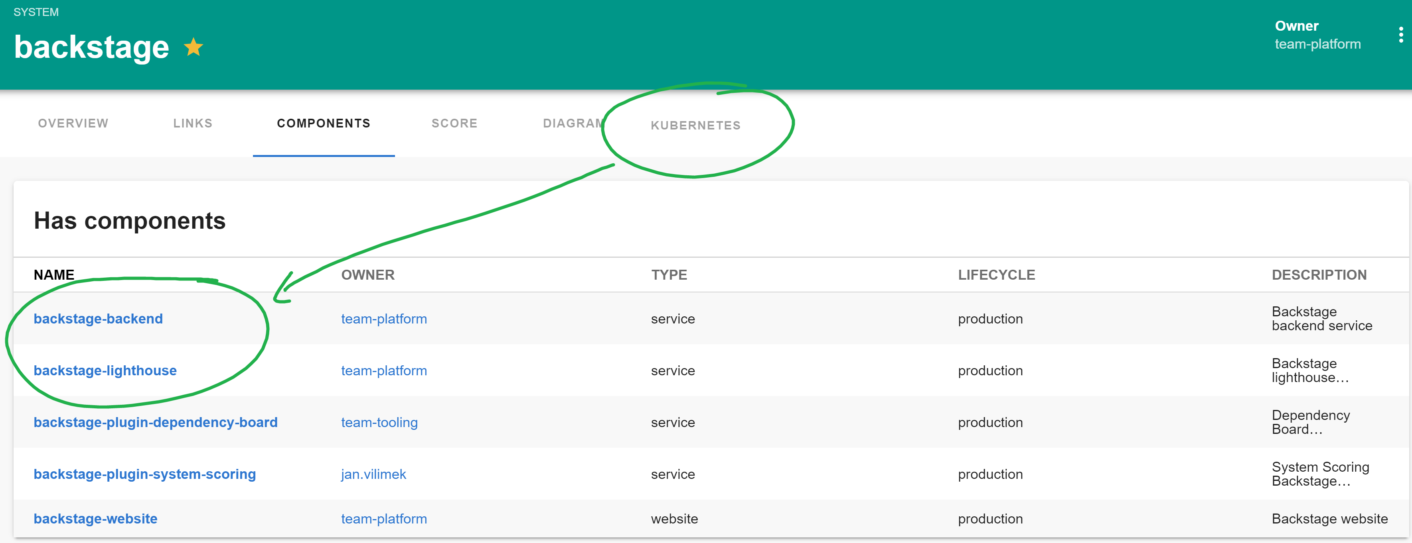
Task: Sort table by the Lifecycle column header
Action: [996, 275]
